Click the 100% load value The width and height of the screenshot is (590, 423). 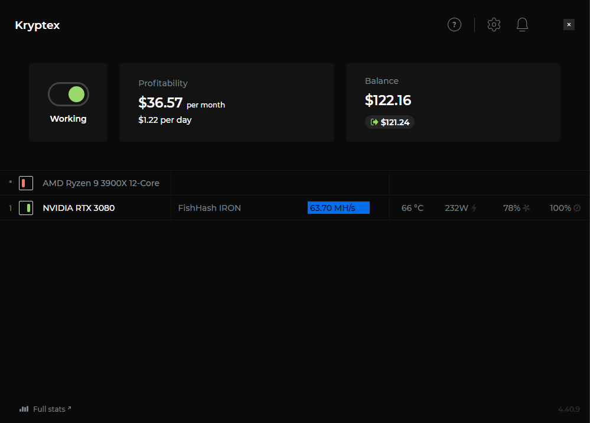(560, 208)
